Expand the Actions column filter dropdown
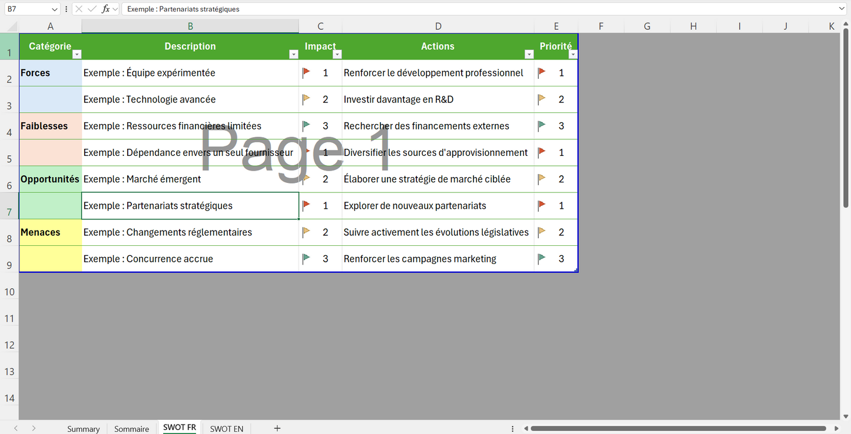851x434 pixels. click(x=529, y=54)
